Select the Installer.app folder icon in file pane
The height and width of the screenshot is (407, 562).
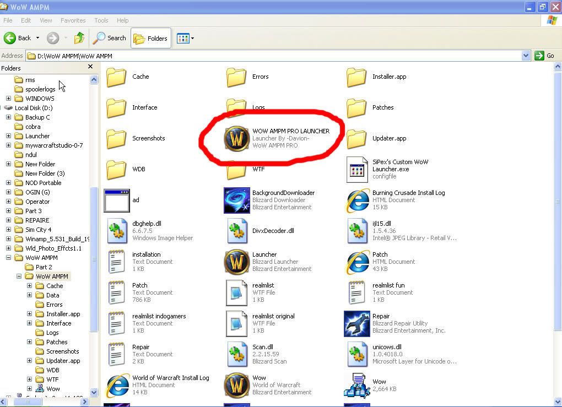coord(356,77)
